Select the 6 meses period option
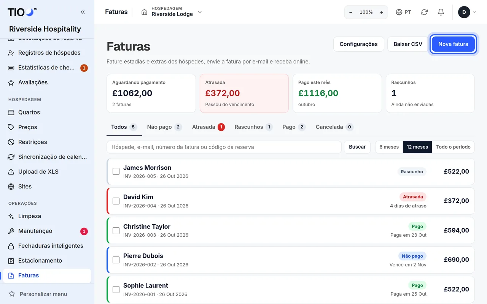The height and width of the screenshot is (304, 487). 389,147
